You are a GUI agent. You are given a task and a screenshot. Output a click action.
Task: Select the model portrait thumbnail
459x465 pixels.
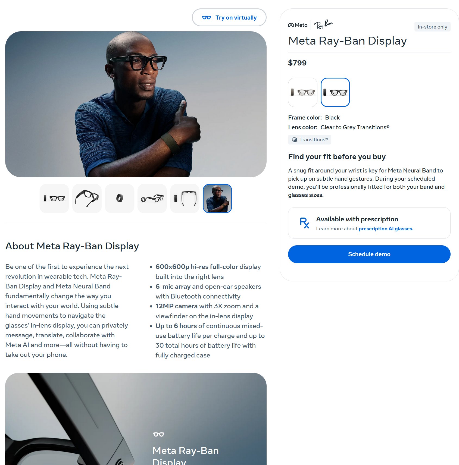[x=217, y=199]
